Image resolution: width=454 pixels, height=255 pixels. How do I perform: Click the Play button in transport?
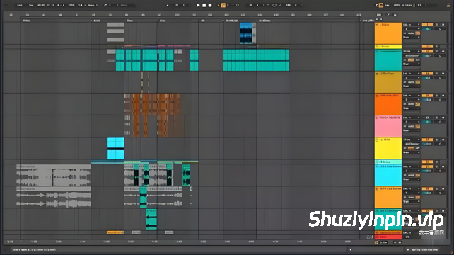click(x=198, y=5)
